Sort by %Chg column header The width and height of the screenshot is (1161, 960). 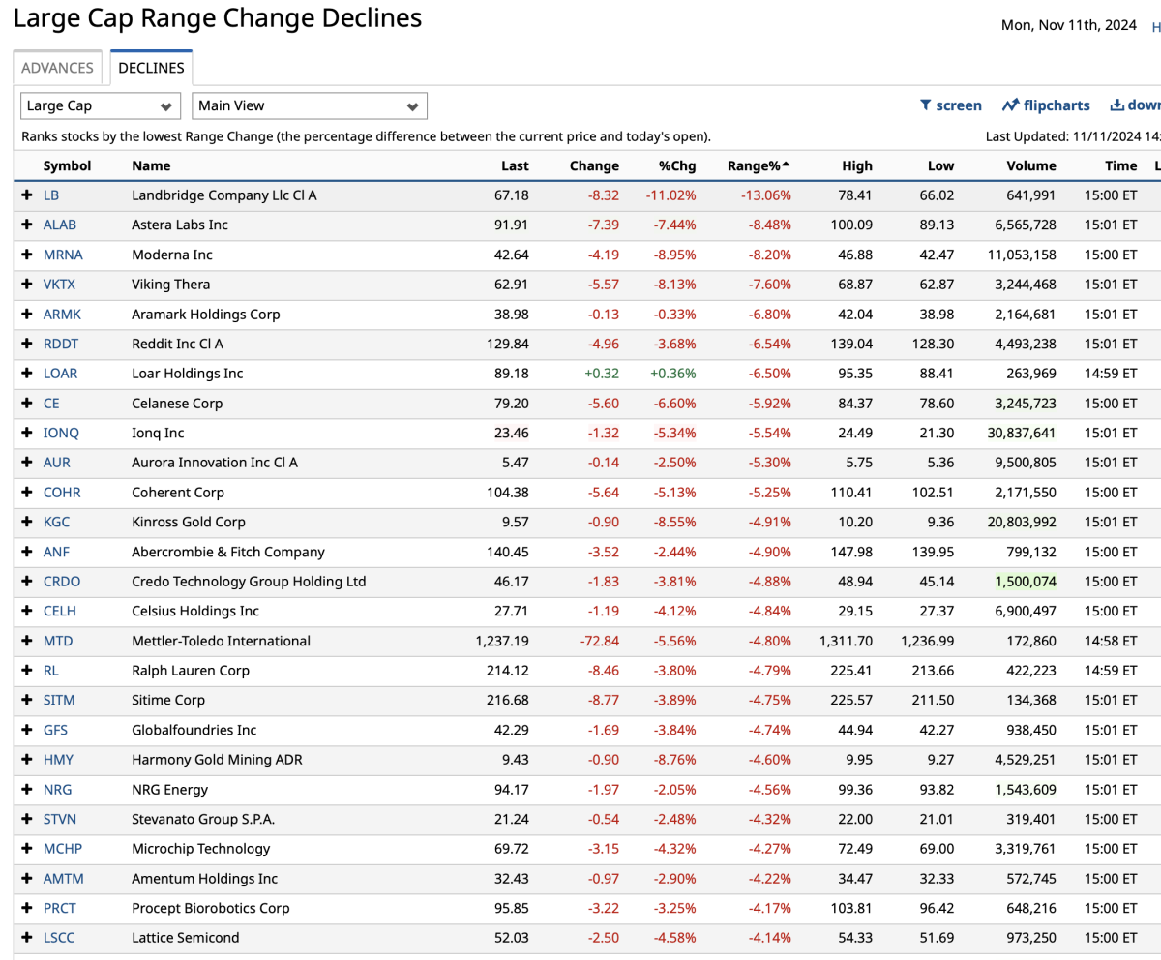[x=677, y=165]
